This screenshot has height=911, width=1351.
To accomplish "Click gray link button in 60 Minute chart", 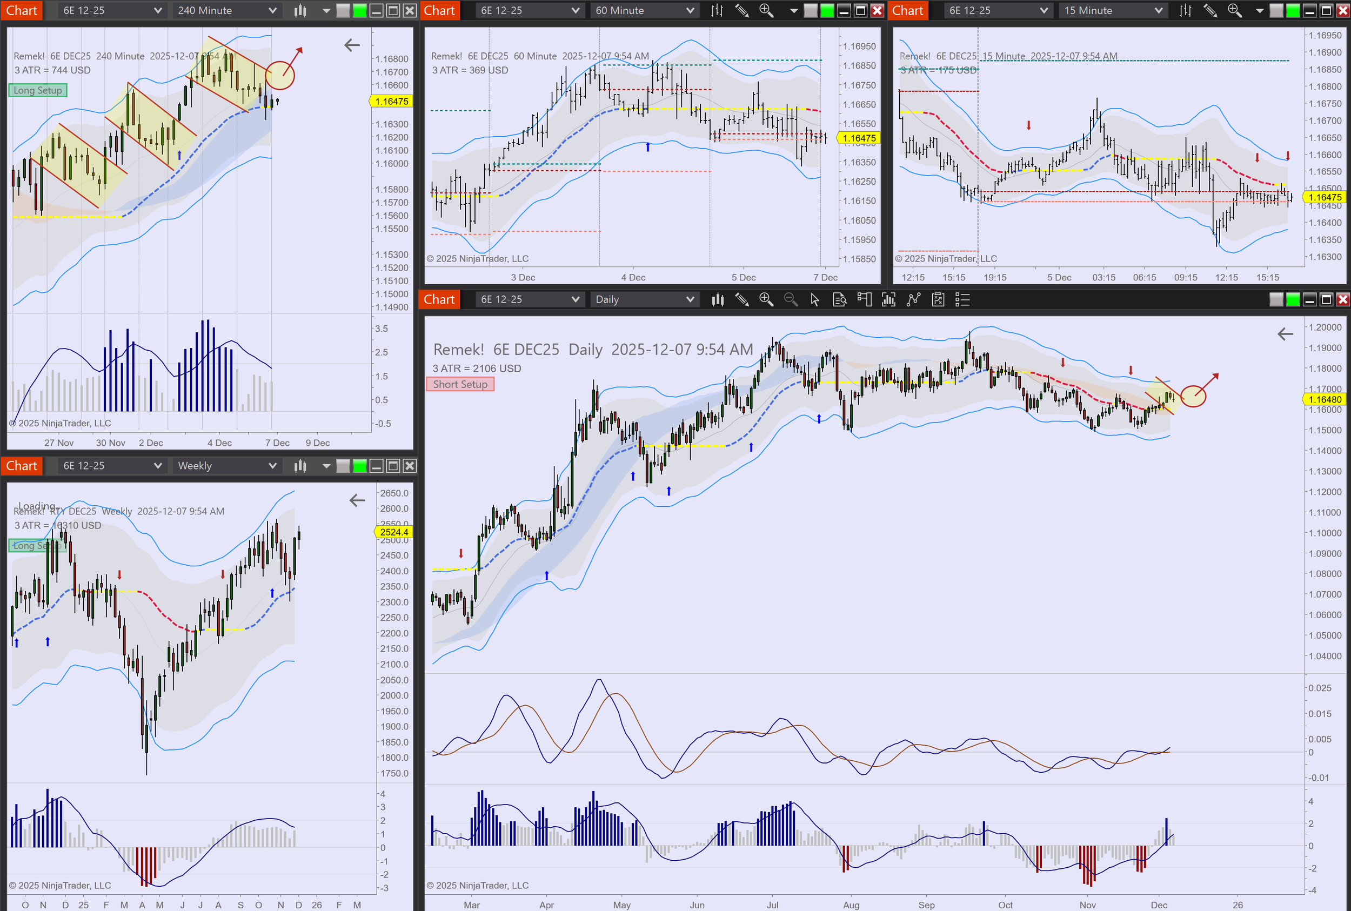I will click(811, 10).
